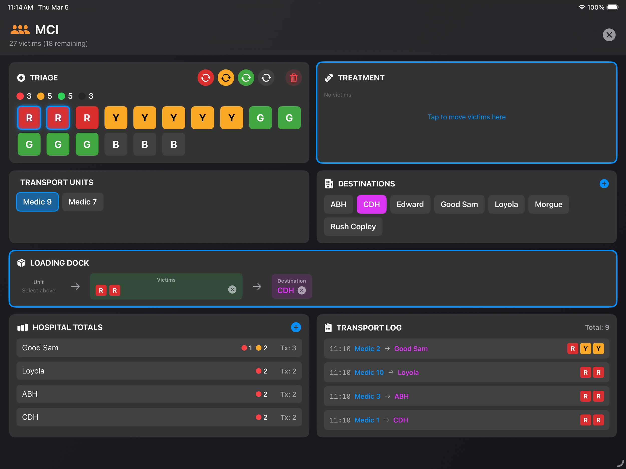Tap the red triage refresh icon
Image resolution: width=626 pixels, height=469 pixels.
coord(206,78)
